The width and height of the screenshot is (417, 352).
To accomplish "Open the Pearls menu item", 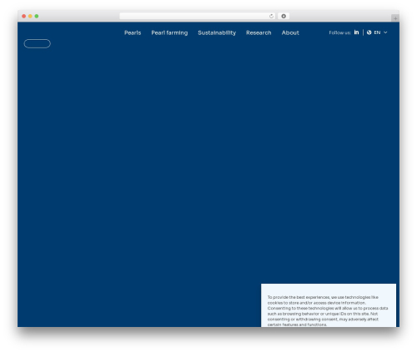I will pos(133,32).
